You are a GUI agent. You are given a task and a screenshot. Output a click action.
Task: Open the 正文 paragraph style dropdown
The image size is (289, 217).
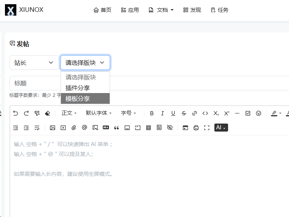(x=69, y=113)
